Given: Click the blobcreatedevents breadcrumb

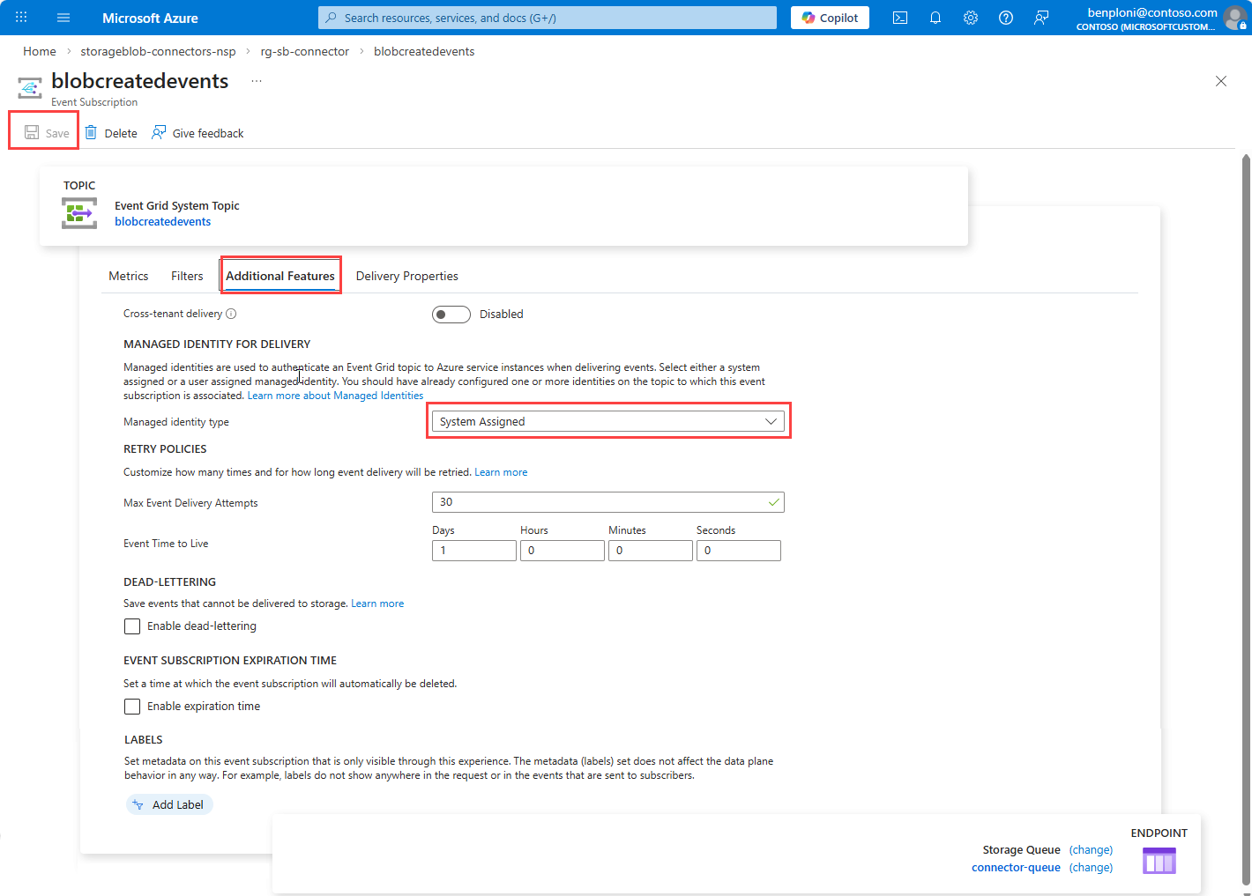Looking at the screenshot, I should [x=424, y=51].
